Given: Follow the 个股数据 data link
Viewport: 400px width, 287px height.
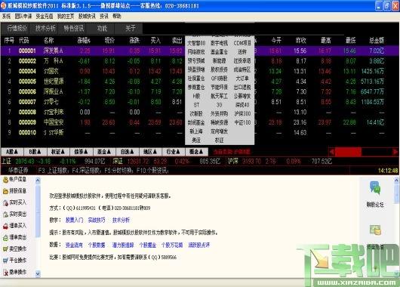Looking at the screenshot, I should (97, 245).
